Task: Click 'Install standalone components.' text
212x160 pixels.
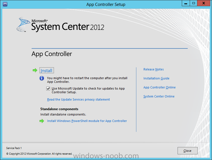Action: (x=63, y=114)
